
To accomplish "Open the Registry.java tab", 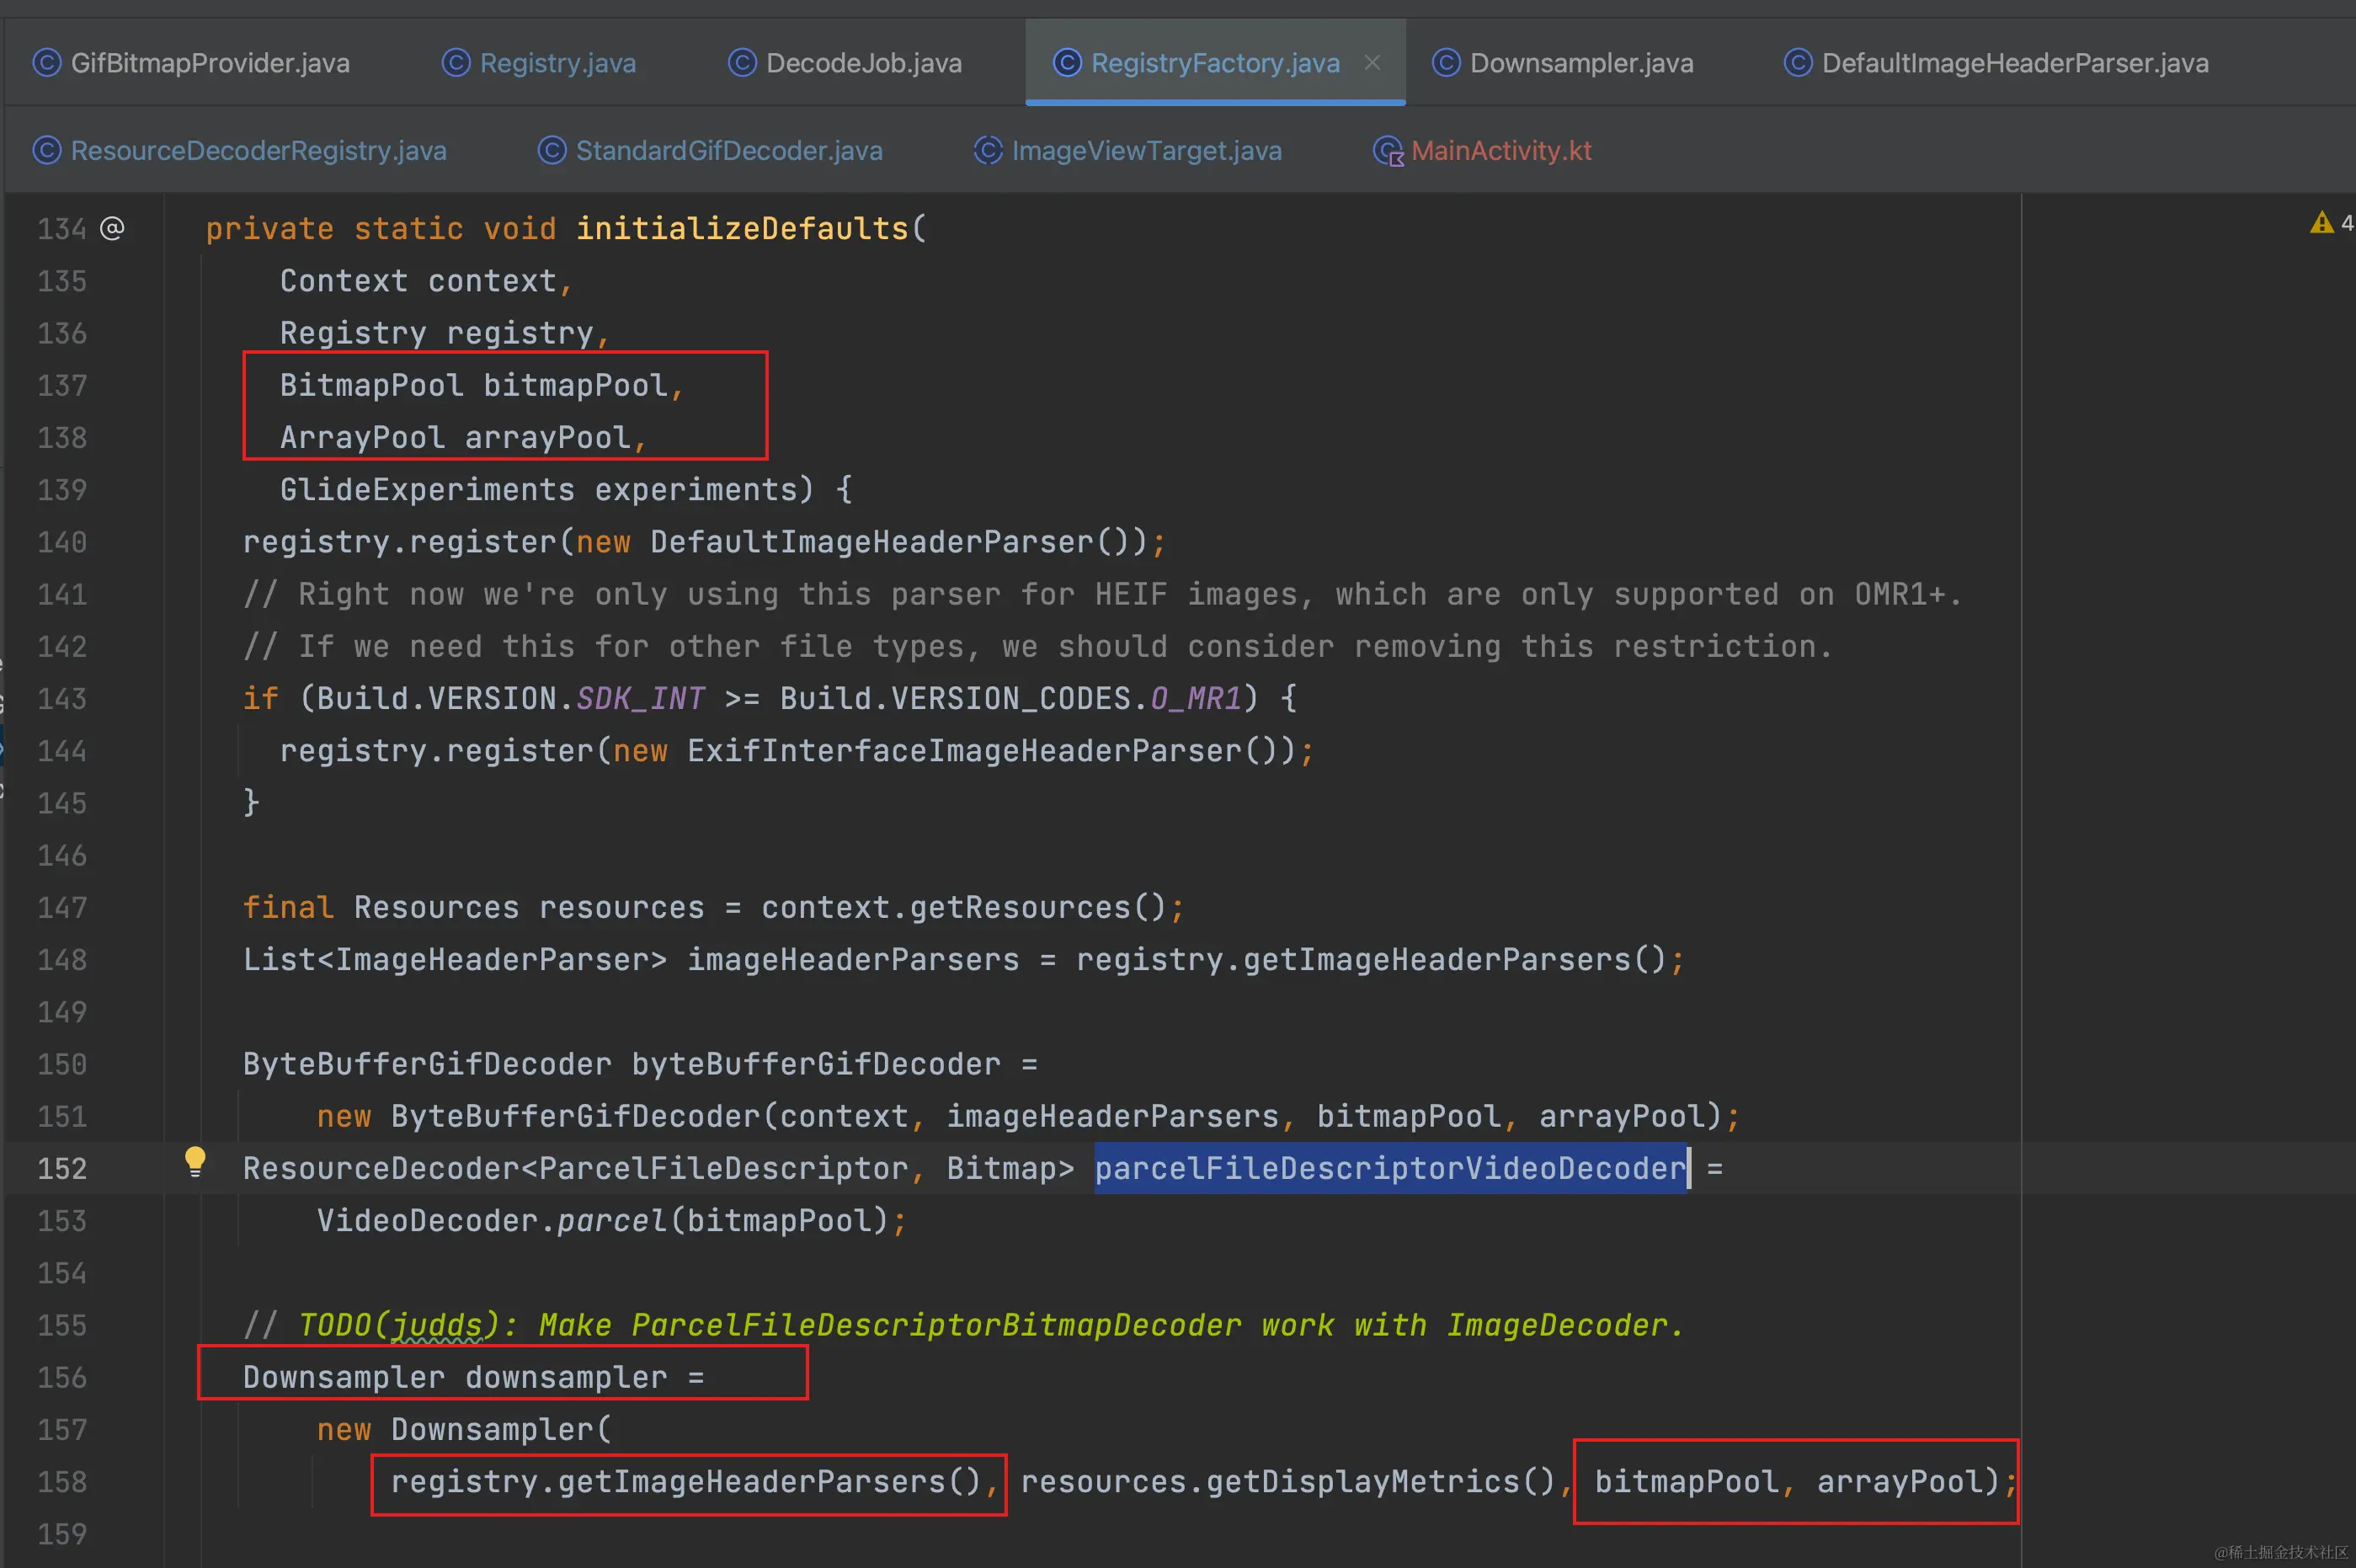I will click(x=539, y=63).
